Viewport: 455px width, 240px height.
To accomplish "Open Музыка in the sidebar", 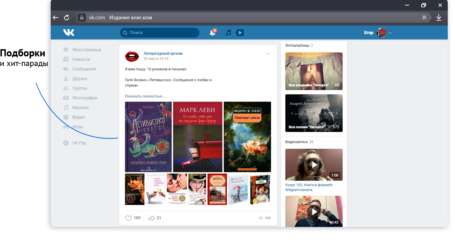I will 80,108.
